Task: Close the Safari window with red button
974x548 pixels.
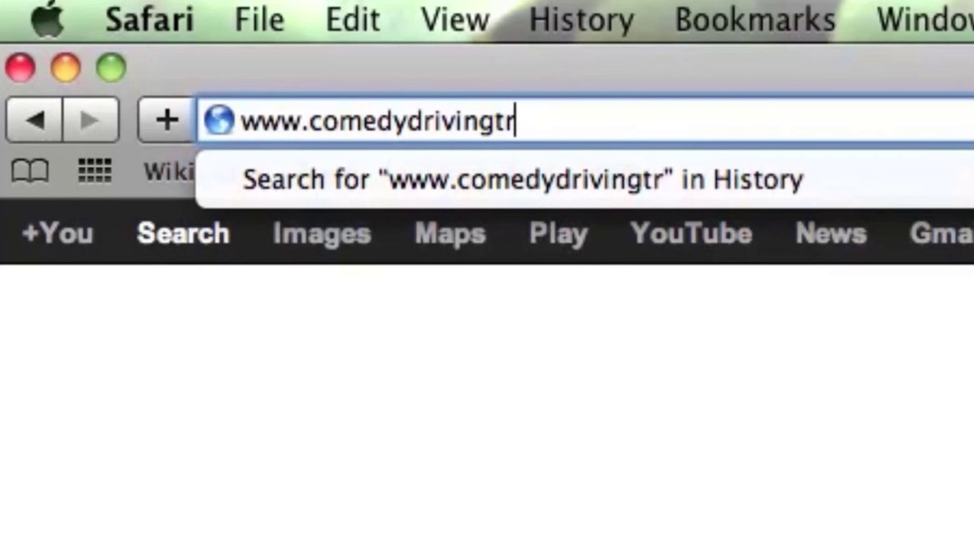Action: [x=20, y=68]
